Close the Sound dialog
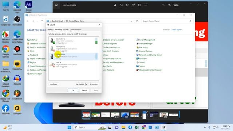233x131 pixels. click(99, 25)
